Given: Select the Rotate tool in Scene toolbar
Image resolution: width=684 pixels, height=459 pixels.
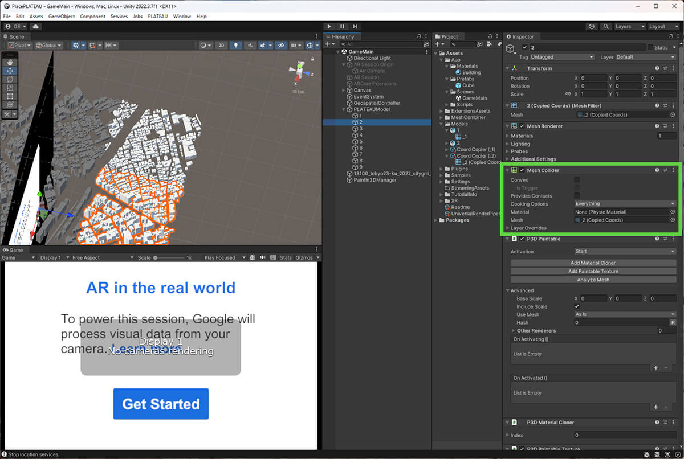Looking at the screenshot, I should (10, 79).
